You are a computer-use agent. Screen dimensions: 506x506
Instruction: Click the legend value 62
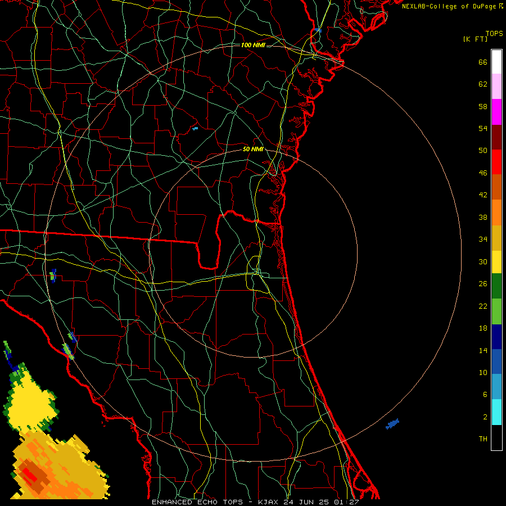click(483, 84)
